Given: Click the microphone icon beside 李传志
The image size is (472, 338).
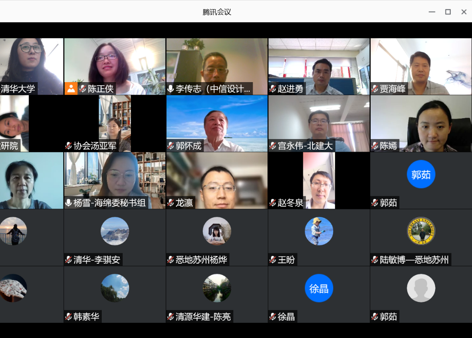Looking at the screenshot, I should pyautogui.click(x=171, y=89).
